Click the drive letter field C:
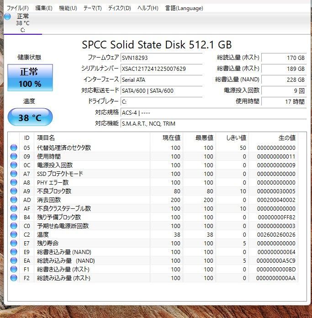 (x=162, y=101)
